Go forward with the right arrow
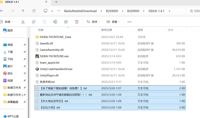 12,11
